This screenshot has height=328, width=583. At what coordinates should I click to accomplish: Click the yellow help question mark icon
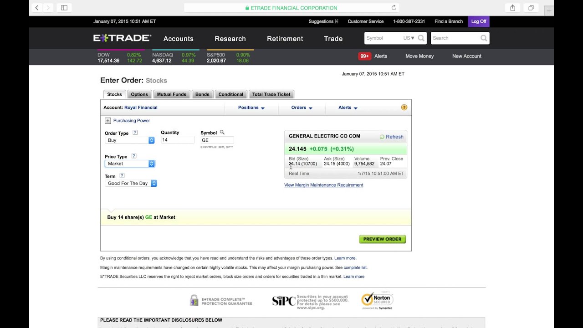point(404,108)
